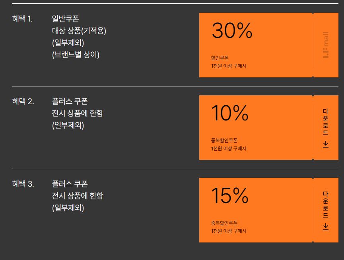344x260 pixels.
Task: Click 플러스 쿠폰 title under 혜택 3
Action: [x=70, y=184]
